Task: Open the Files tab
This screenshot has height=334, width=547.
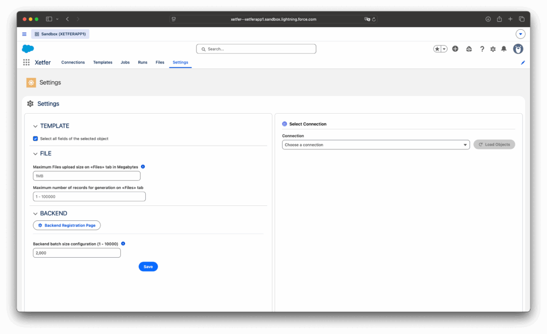Action: tap(160, 62)
